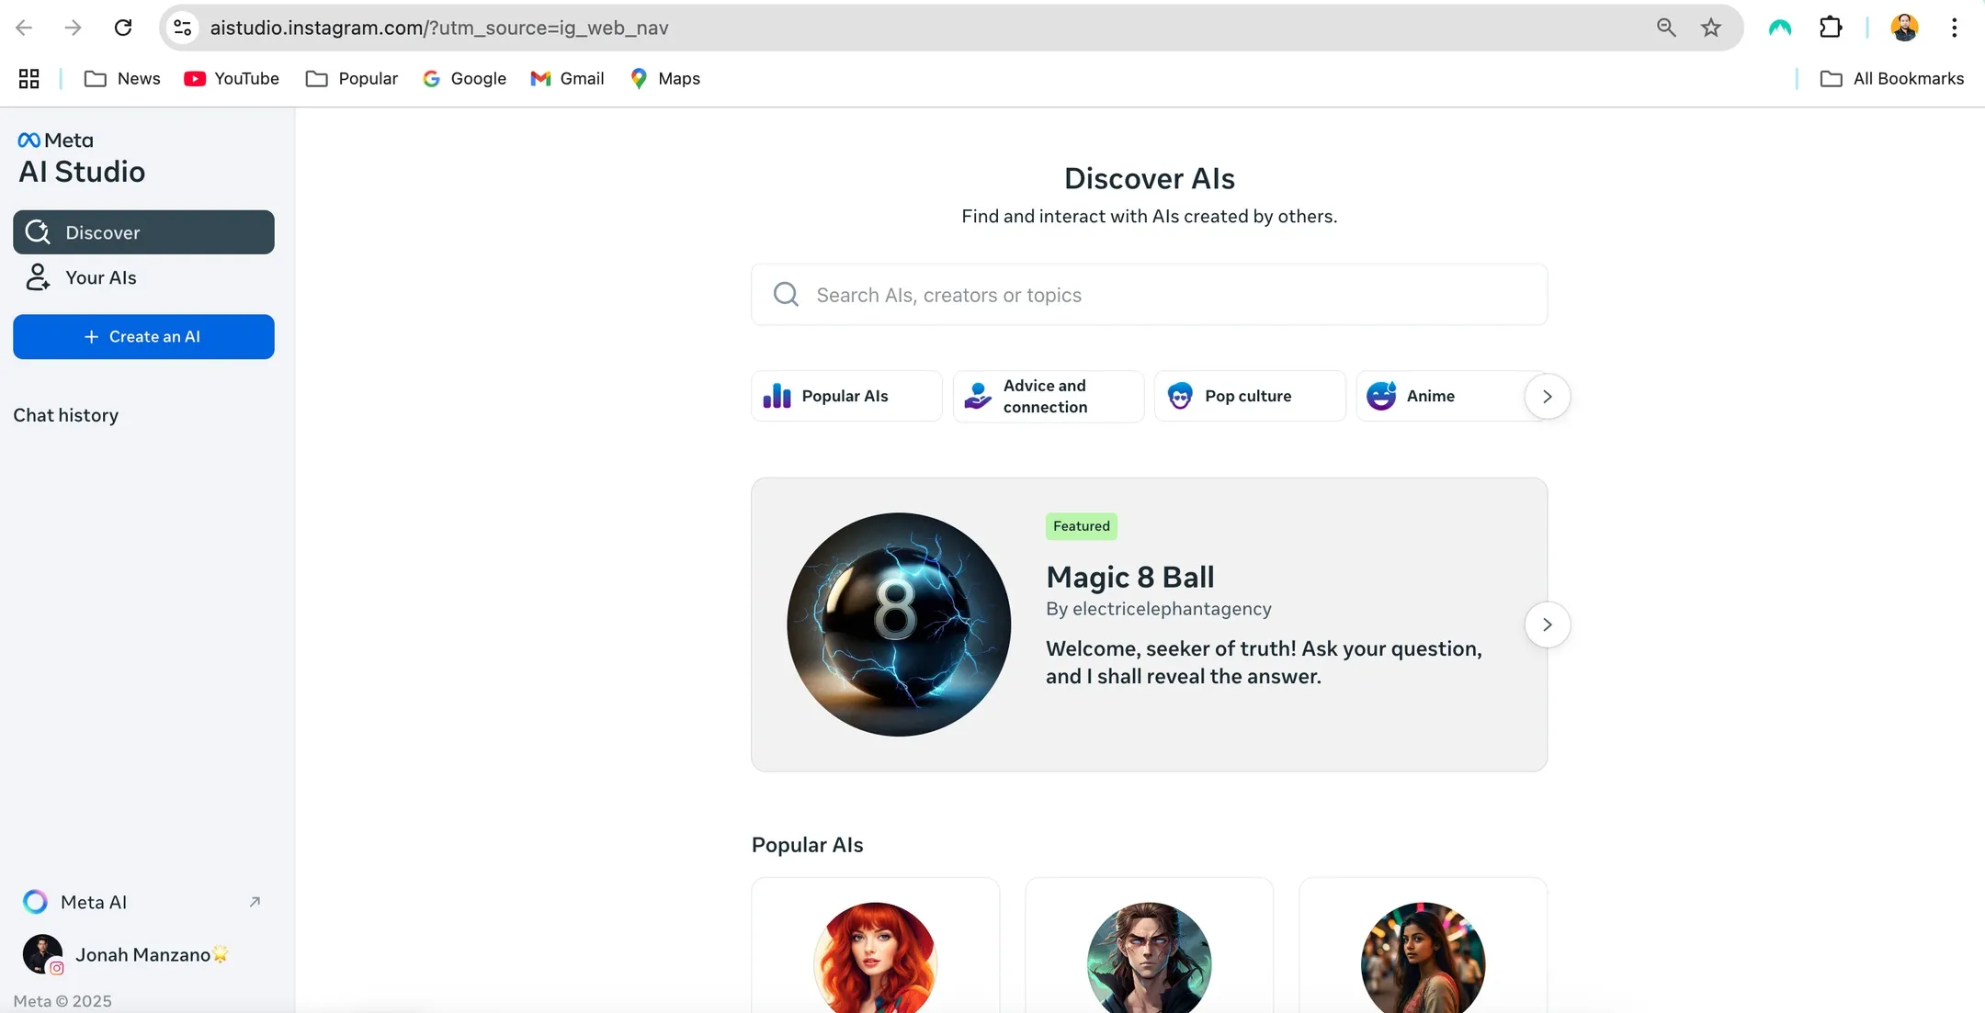This screenshot has width=1985, height=1013.
Task: Open Chrome three-dot menu
Action: 1954,28
